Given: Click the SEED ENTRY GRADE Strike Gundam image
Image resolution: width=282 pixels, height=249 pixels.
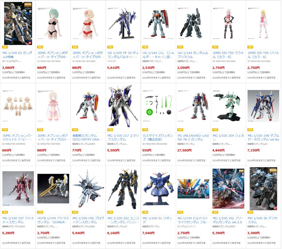Looking at the screenshot, I should click(88, 106).
